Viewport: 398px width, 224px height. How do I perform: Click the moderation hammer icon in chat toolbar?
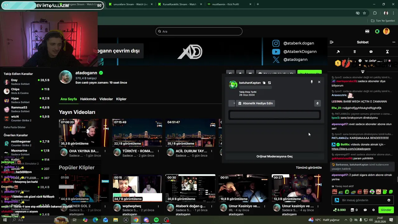[338, 52]
